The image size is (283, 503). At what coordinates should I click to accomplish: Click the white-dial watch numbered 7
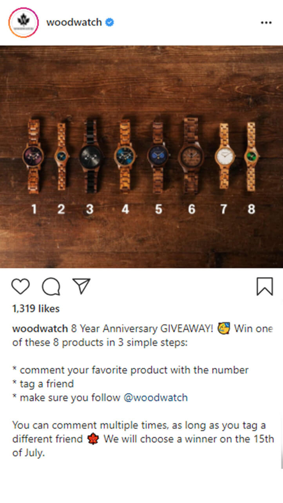point(225,156)
